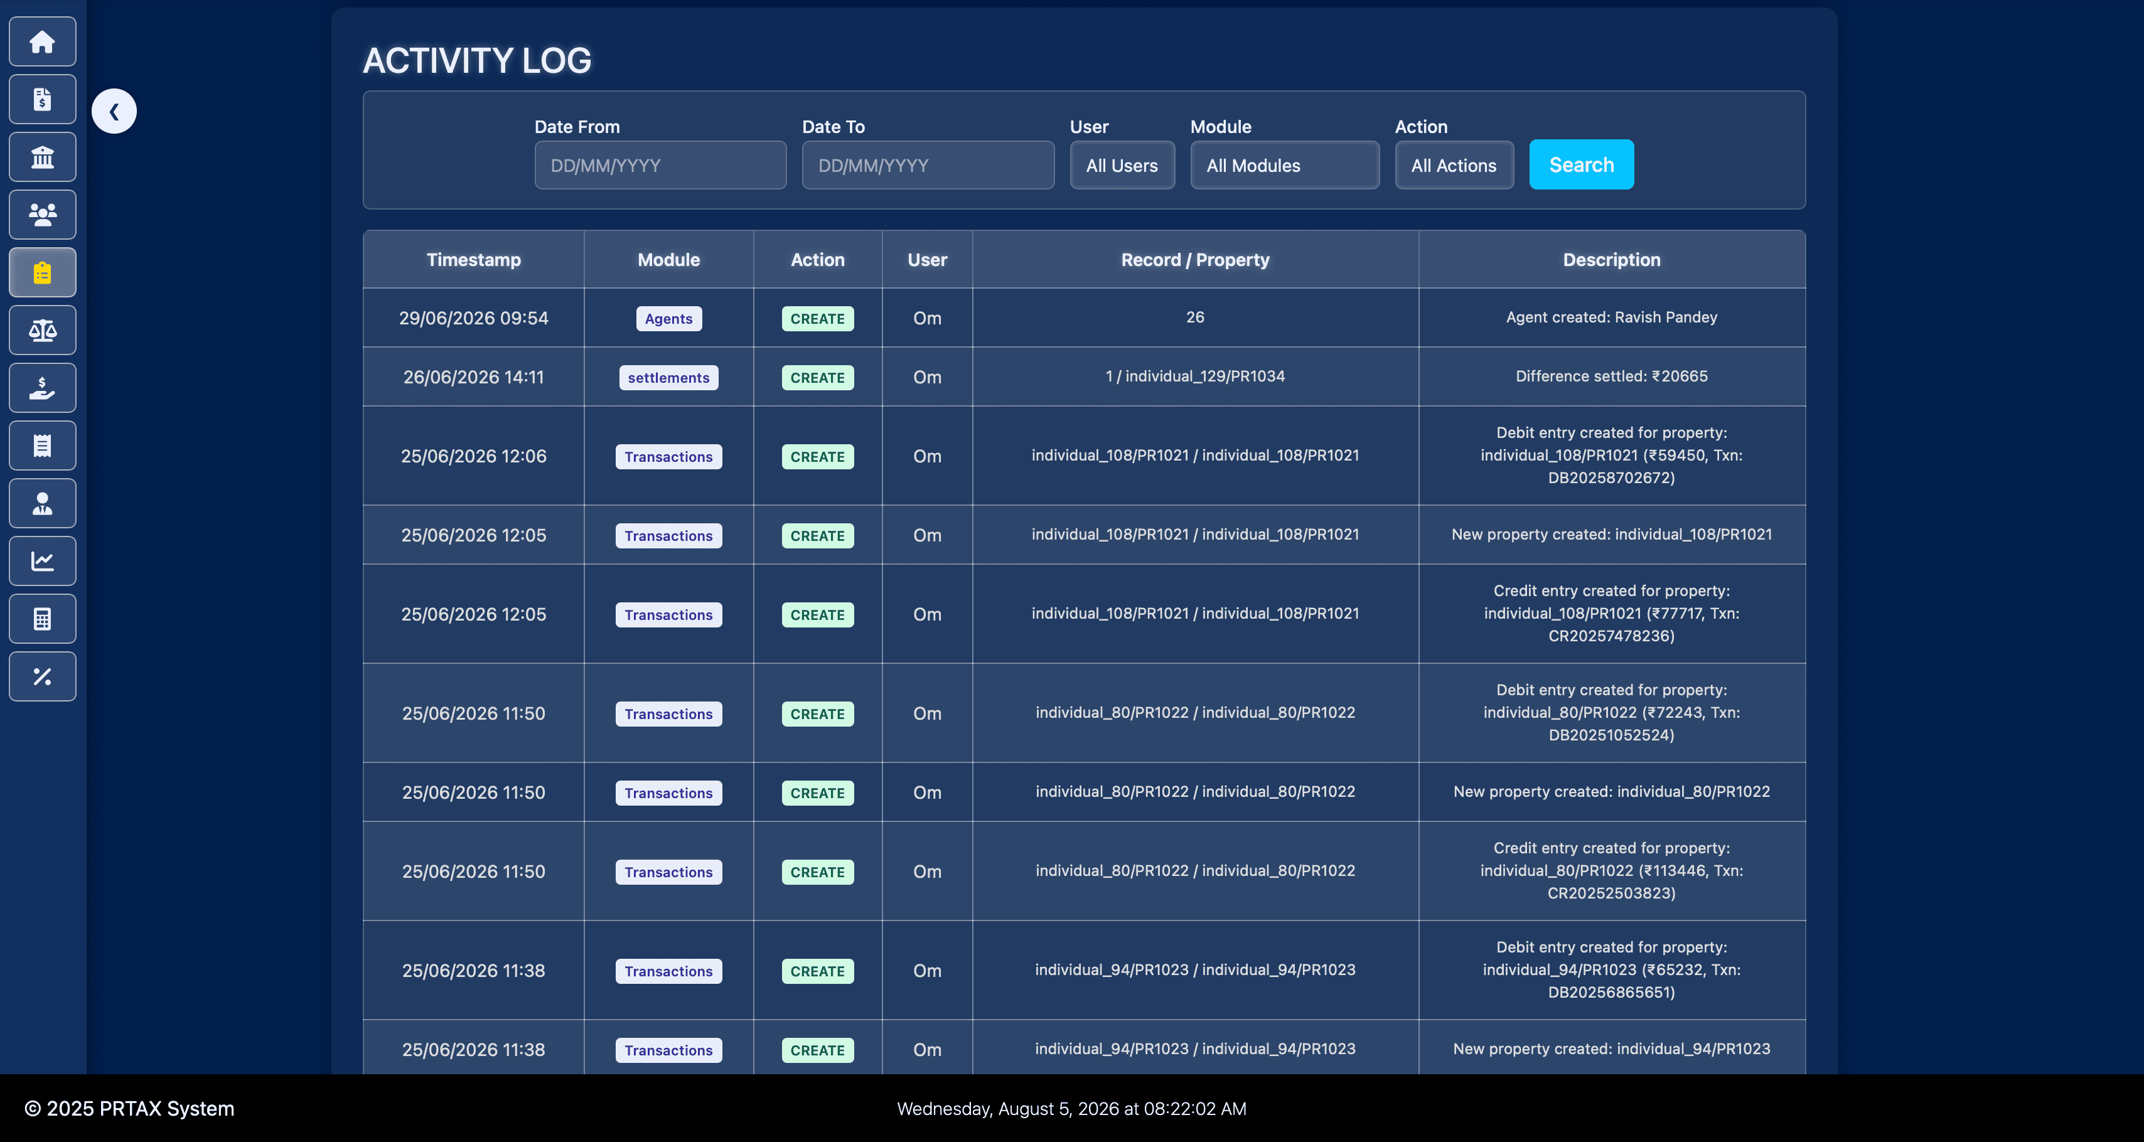Click the timestamp 25/06/2026 12:06

(474, 456)
